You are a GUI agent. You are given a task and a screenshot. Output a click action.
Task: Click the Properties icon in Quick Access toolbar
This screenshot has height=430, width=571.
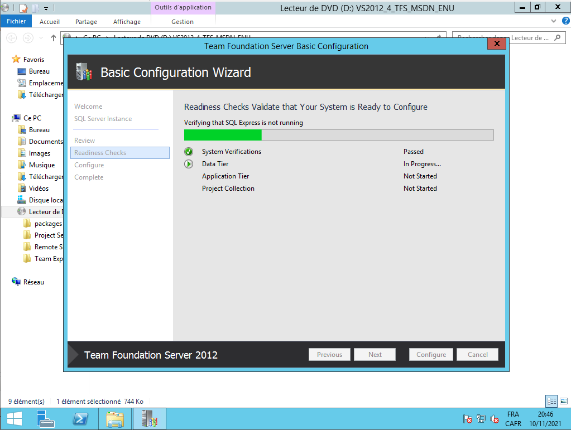coord(23,8)
